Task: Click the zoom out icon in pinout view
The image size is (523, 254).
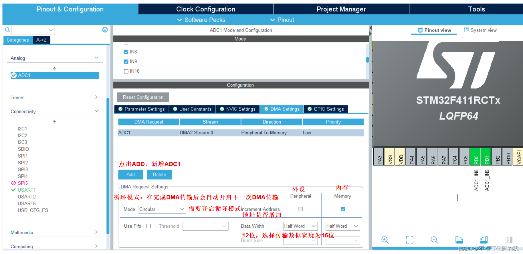Action: (x=434, y=240)
